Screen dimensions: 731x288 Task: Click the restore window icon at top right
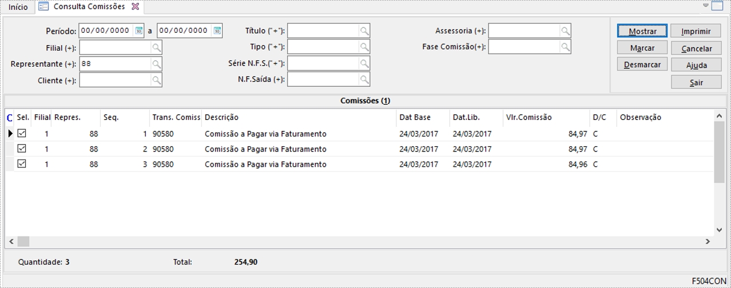(717, 6)
